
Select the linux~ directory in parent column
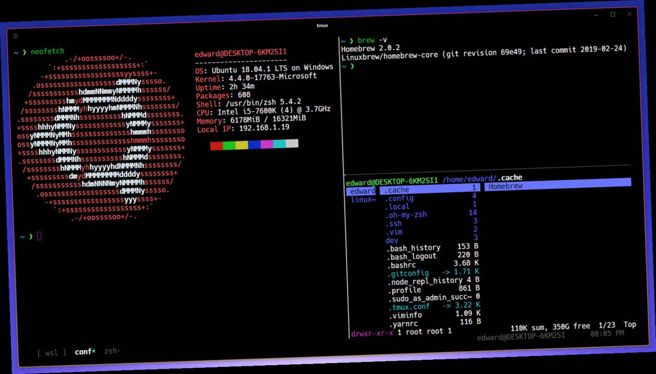click(364, 199)
